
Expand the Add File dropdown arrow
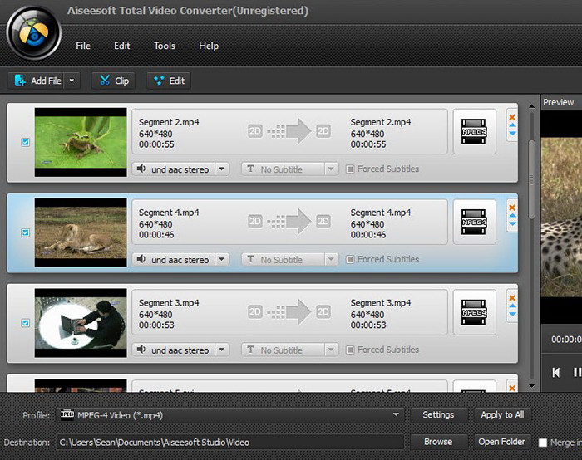72,81
